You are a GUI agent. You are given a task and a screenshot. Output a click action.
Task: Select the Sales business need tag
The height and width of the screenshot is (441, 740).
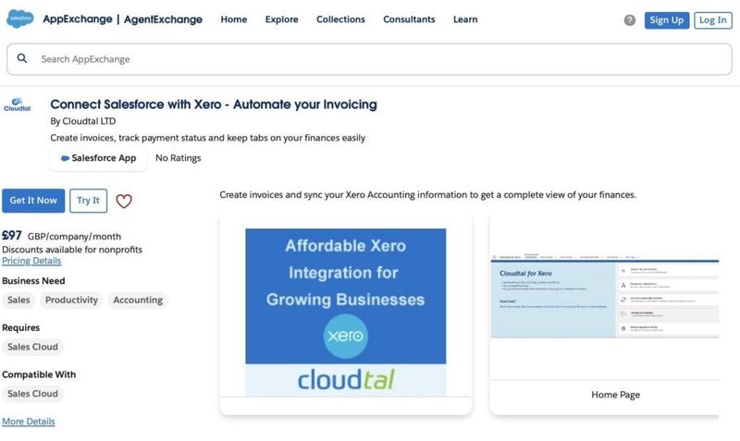point(18,300)
